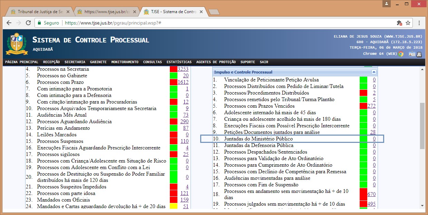Click the extension icon in address bar

(x=399, y=23)
